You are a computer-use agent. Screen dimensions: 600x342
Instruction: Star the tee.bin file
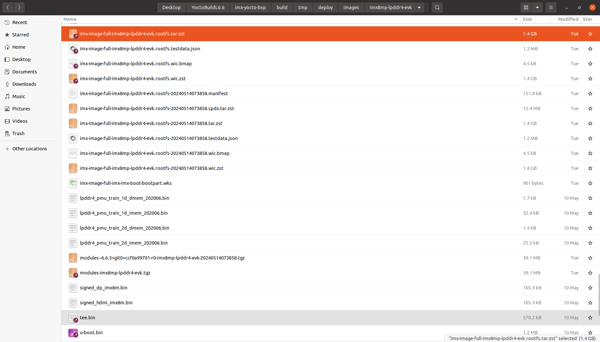pyautogui.click(x=590, y=318)
